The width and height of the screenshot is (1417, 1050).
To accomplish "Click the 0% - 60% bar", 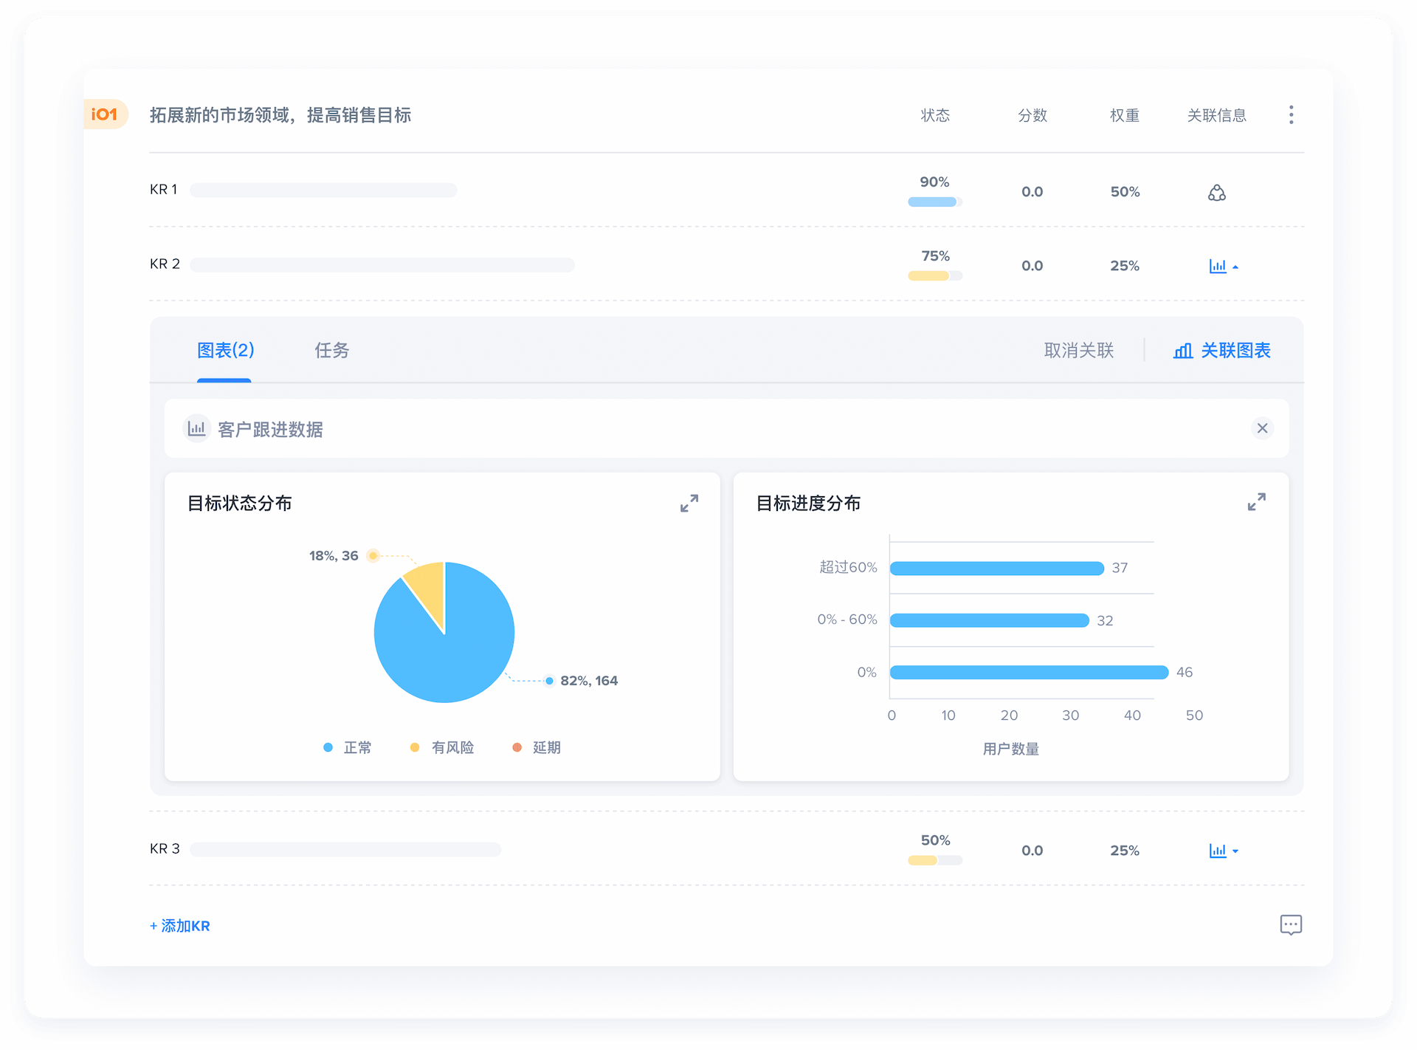I will (989, 620).
